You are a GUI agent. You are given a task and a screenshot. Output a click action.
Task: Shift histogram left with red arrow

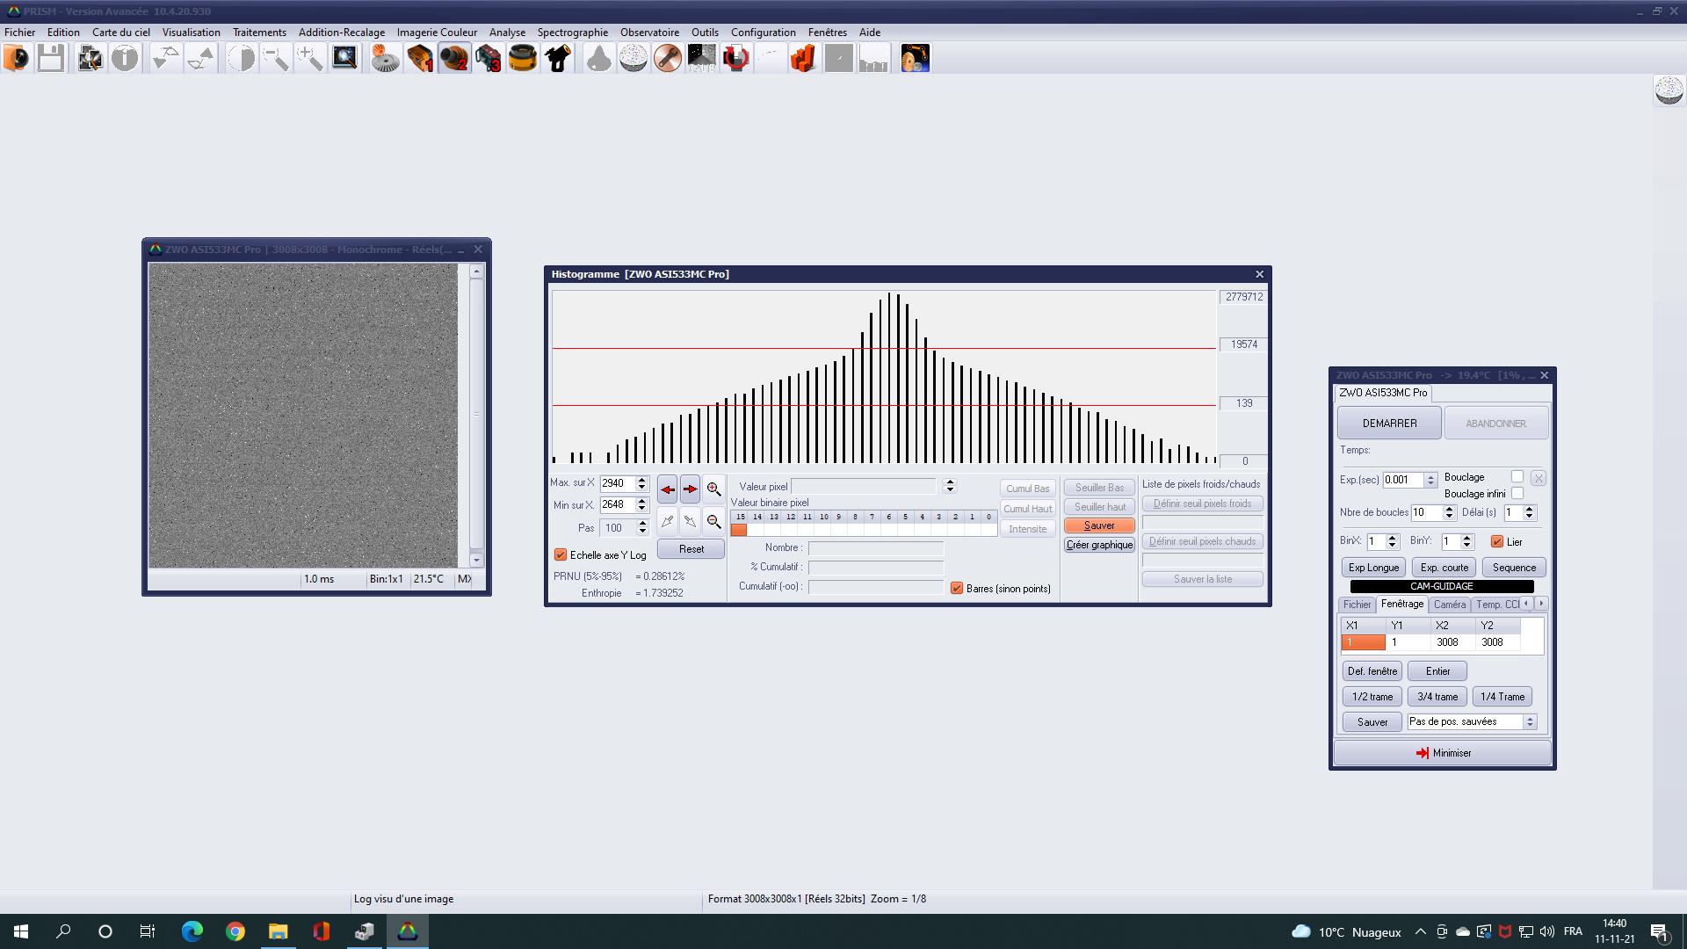pos(667,489)
